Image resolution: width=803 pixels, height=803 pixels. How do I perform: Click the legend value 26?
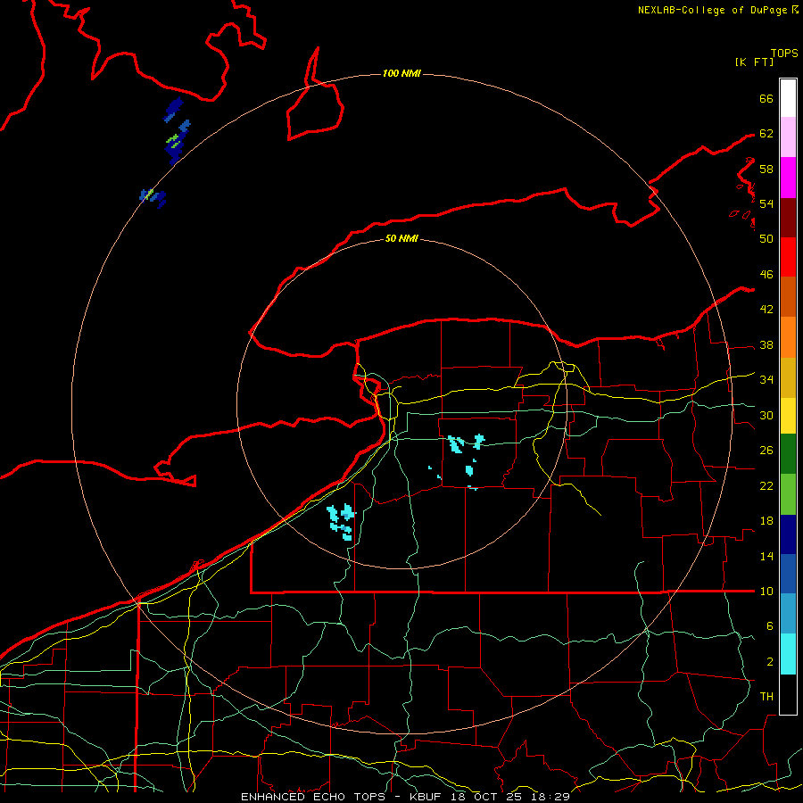coord(766,451)
